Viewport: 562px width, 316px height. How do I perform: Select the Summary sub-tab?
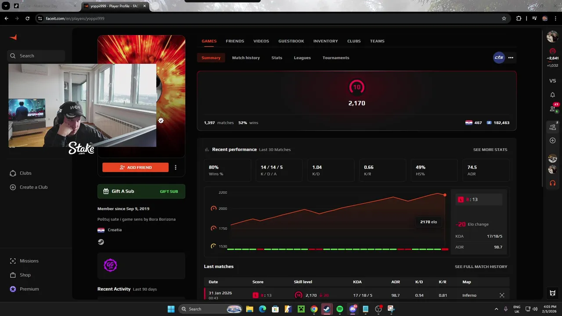[211, 57]
